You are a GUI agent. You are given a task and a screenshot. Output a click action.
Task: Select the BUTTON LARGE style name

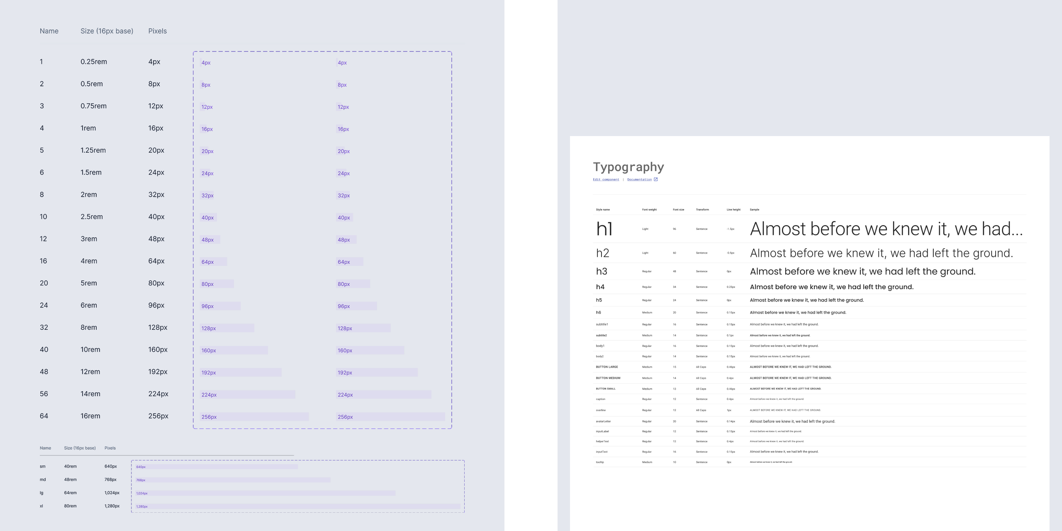[x=607, y=367]
